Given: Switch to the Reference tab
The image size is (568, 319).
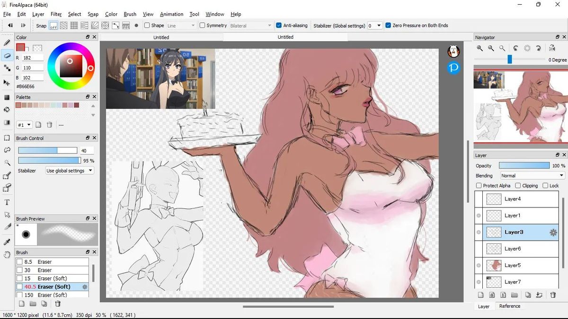Looking at the screenshot, I should (x=510, y=306).
